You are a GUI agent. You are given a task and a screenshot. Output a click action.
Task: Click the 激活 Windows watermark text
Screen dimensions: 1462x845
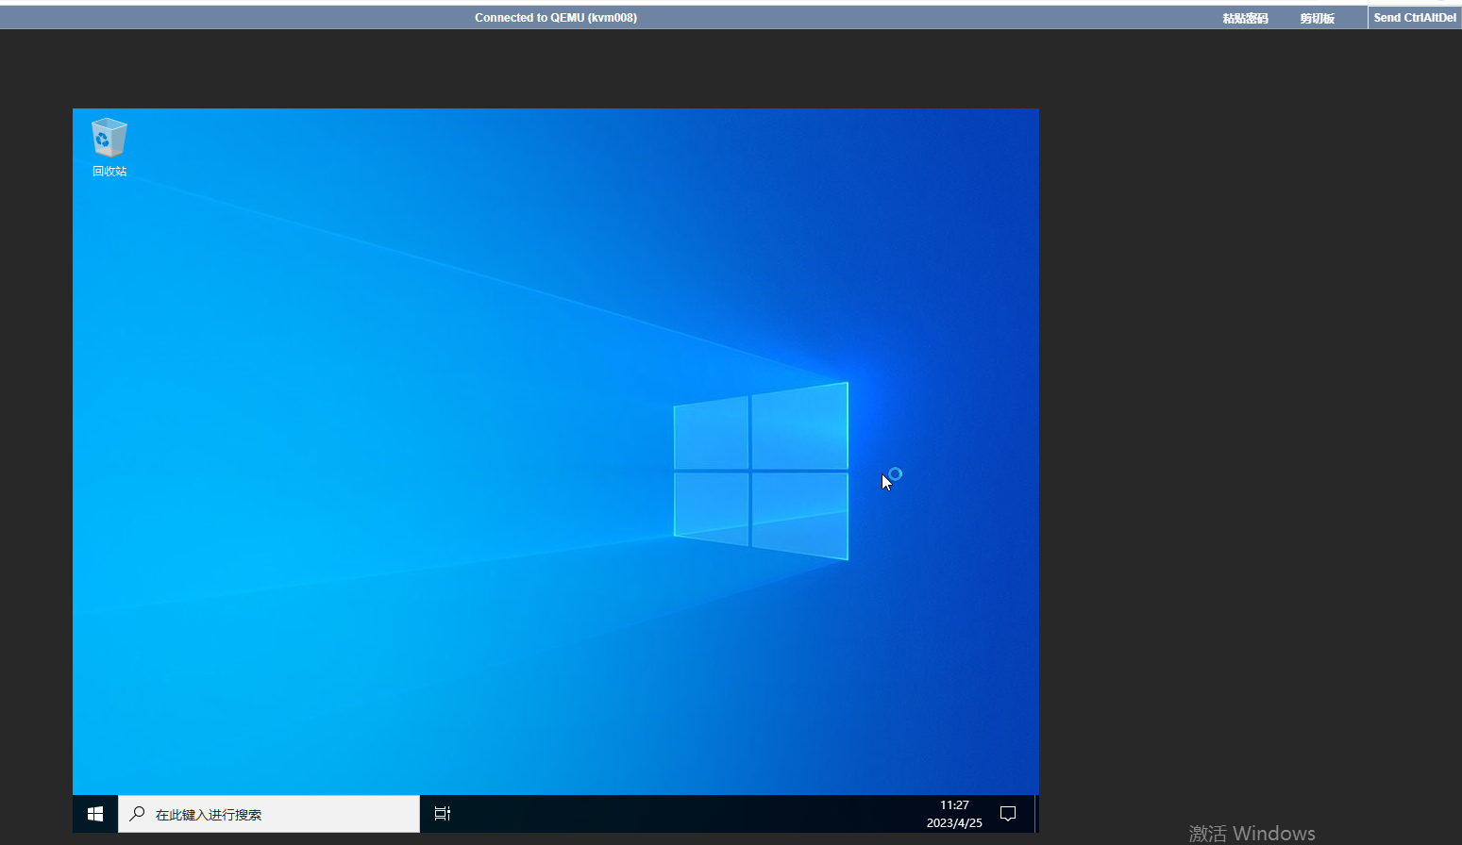coord(1252,833)
